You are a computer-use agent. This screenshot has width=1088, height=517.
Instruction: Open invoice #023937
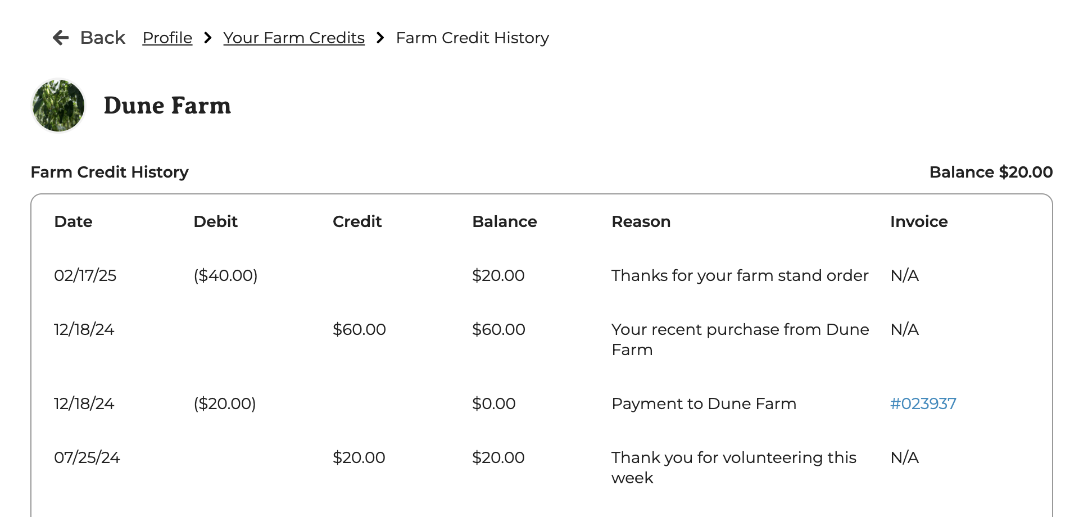(923, 403)
